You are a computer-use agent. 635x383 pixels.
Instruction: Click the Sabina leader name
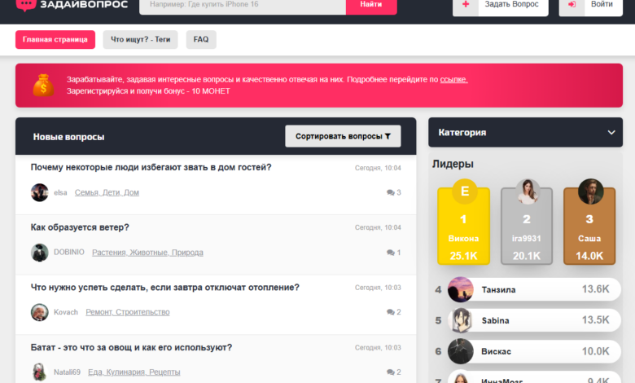[x=495, y=320]
